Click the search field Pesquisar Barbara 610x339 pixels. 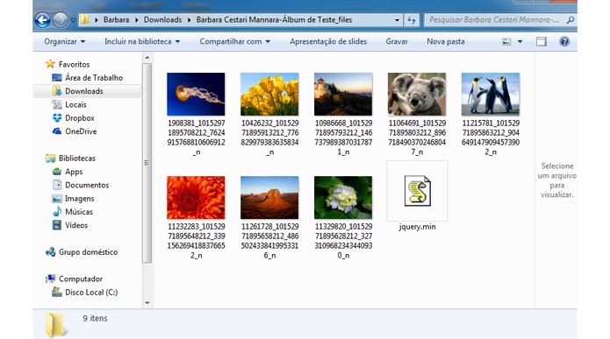494,20
